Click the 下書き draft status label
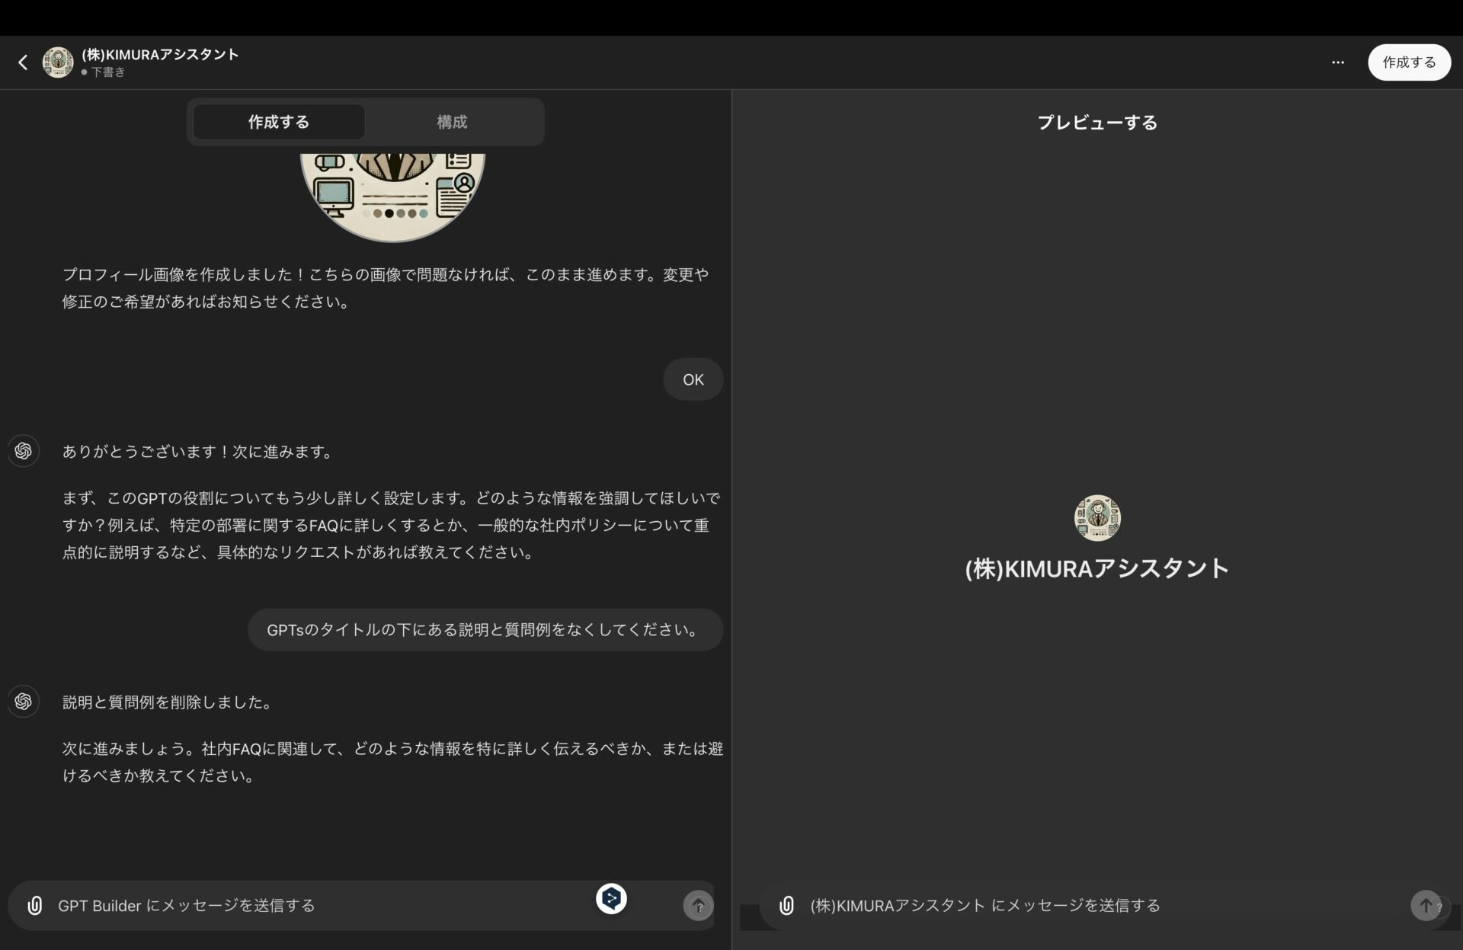This screenshot has width=1463, height=950. [x=107, y=72]
